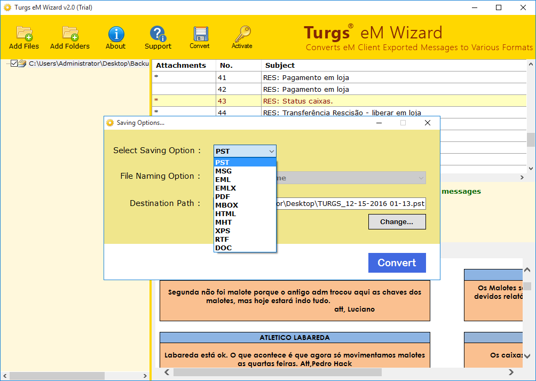
Task: Click the Destination Path input field
Action: (351, 204)
